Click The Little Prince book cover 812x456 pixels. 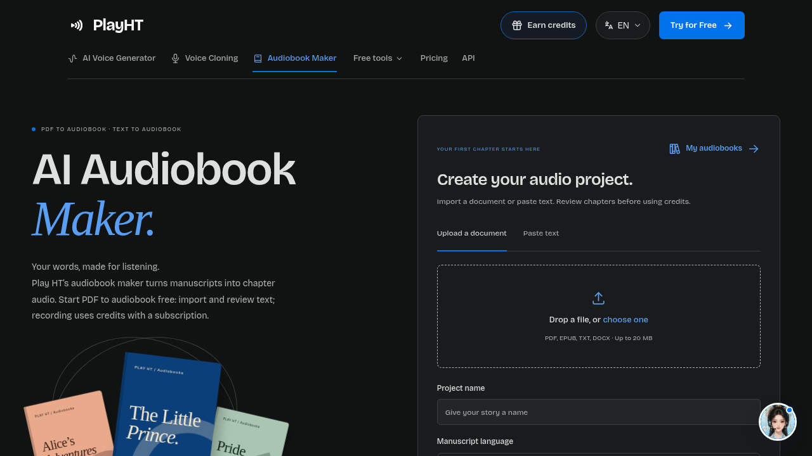click(x=166, y=405)
